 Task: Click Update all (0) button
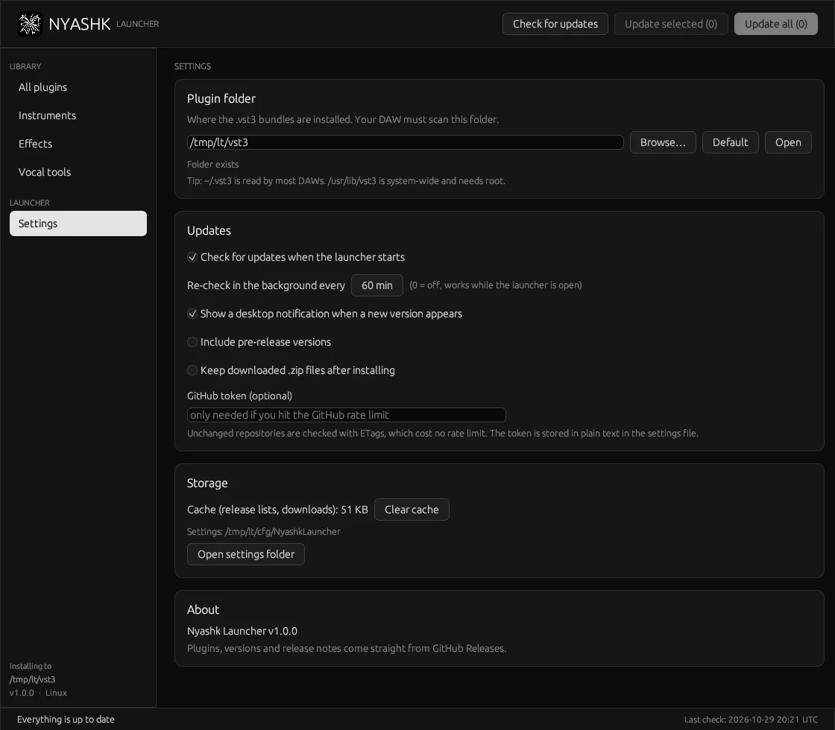(775, 24)
